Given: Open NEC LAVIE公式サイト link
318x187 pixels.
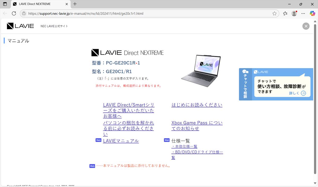Looking at the screenshot, I should [54, 26].
